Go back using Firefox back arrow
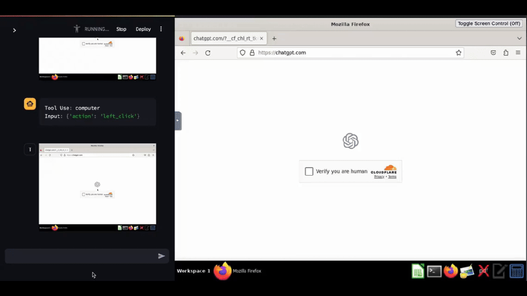 pos(183,53)
